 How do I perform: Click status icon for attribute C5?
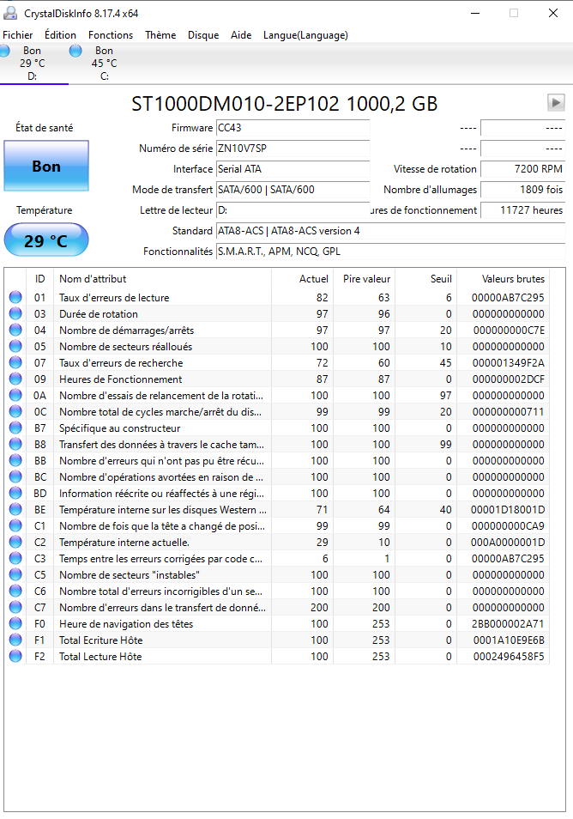[15, 574]
